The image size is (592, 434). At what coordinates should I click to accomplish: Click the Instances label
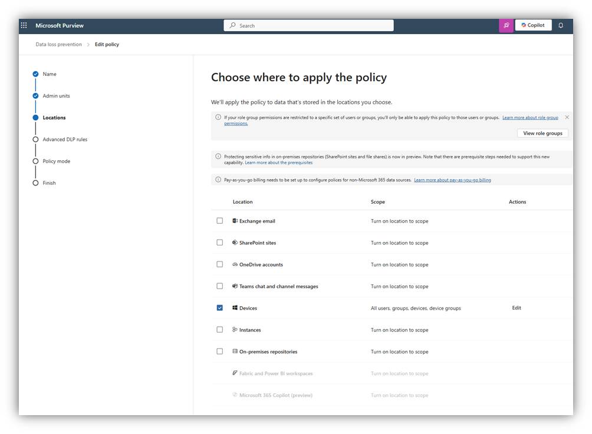(x=250, y=330)
